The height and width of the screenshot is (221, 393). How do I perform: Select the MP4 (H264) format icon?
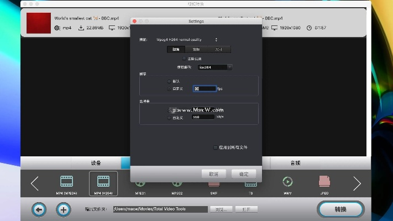(103, 183)
